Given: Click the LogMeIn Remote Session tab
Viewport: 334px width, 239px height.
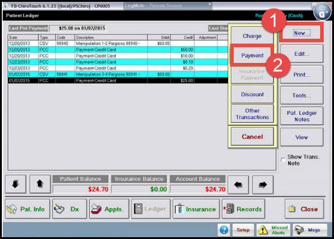Looking at the screenshot, I should pos(168,5).
